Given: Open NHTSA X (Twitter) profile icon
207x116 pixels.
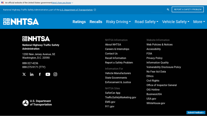Looking at the screenshot, I should click(x=24, y=74).
